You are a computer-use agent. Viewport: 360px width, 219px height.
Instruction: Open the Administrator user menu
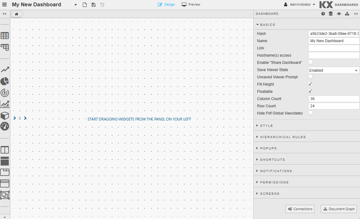[x=299, y=5]
